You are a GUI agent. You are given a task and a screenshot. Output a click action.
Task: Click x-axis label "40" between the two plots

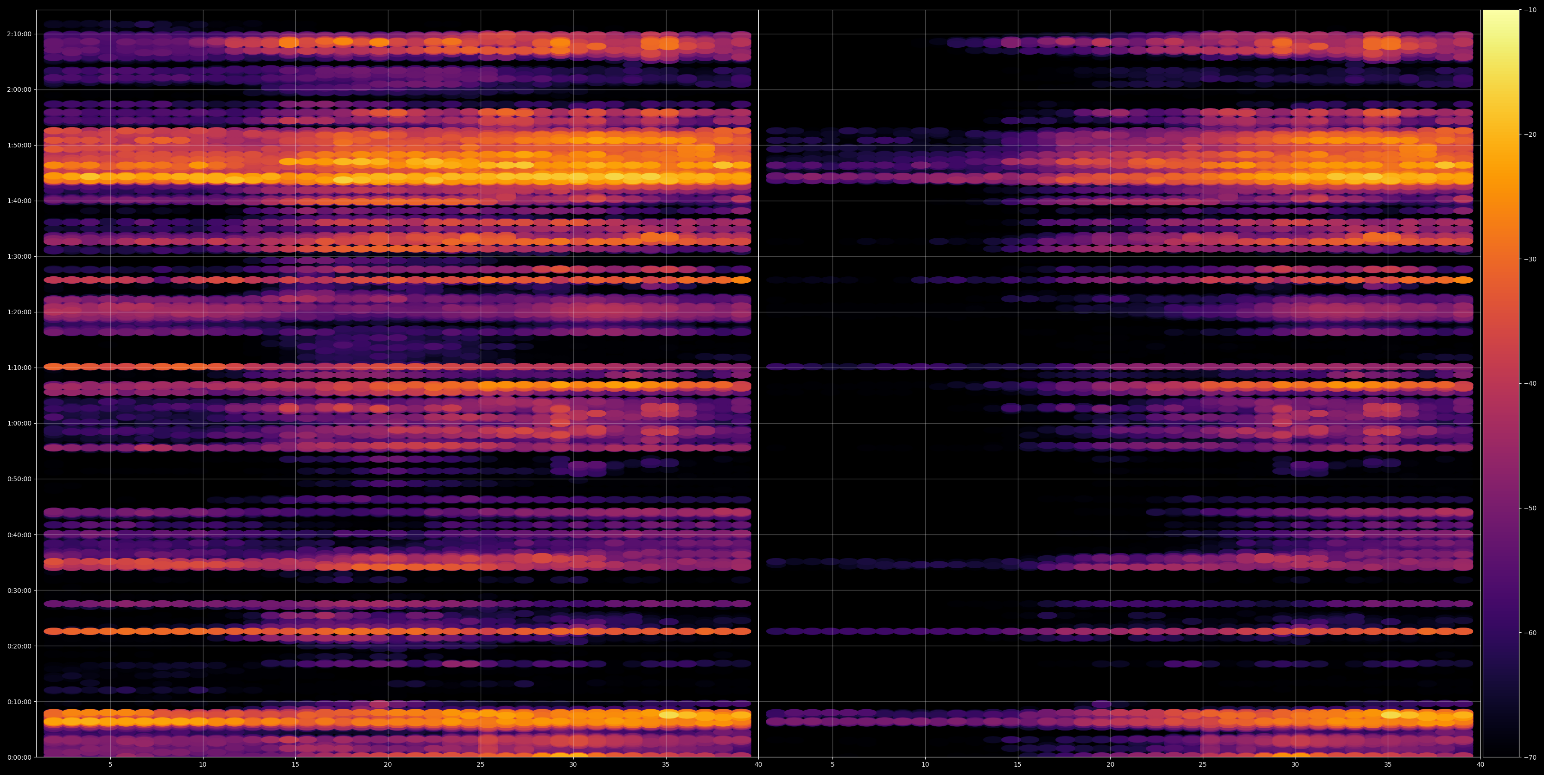tap(758, 765)
